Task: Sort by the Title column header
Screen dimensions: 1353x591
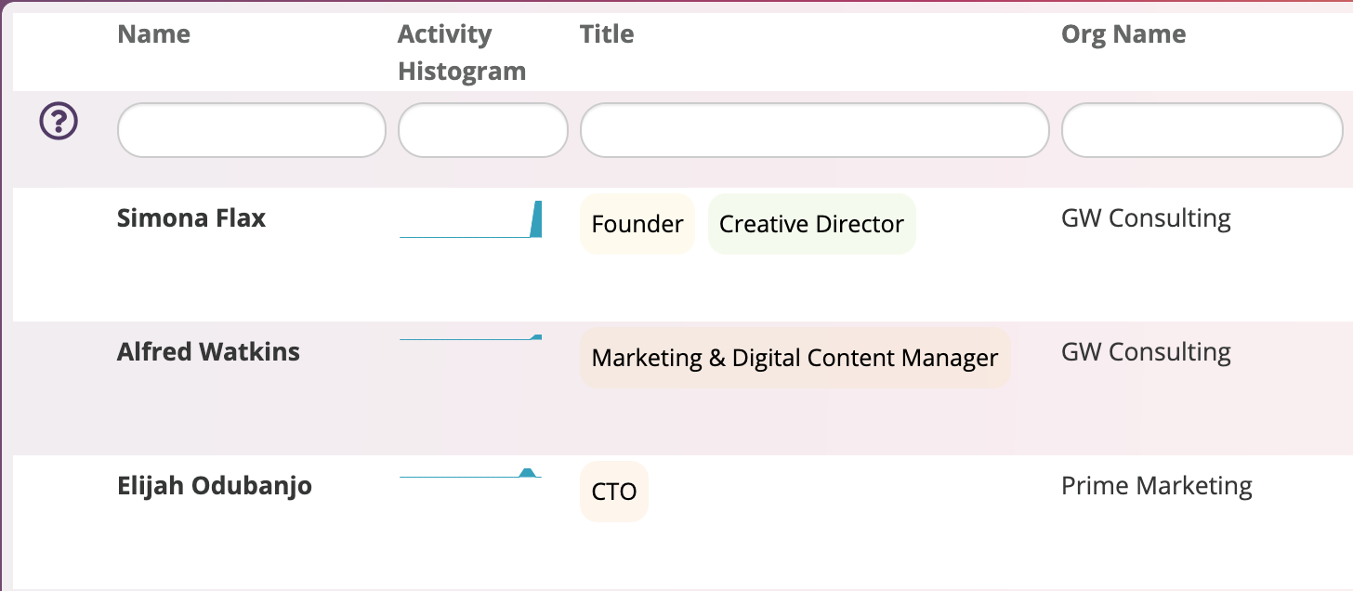Action: tap(607, 34)
